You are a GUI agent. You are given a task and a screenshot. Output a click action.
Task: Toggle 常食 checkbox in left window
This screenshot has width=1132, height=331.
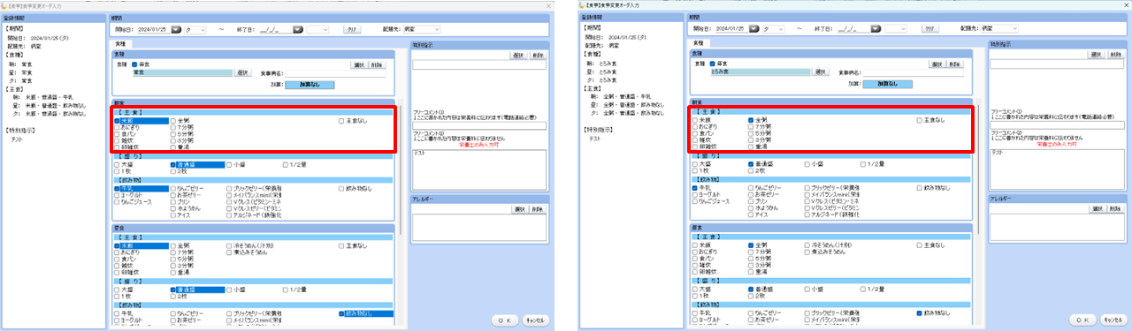pyautogui.click(x=134, y=64)
